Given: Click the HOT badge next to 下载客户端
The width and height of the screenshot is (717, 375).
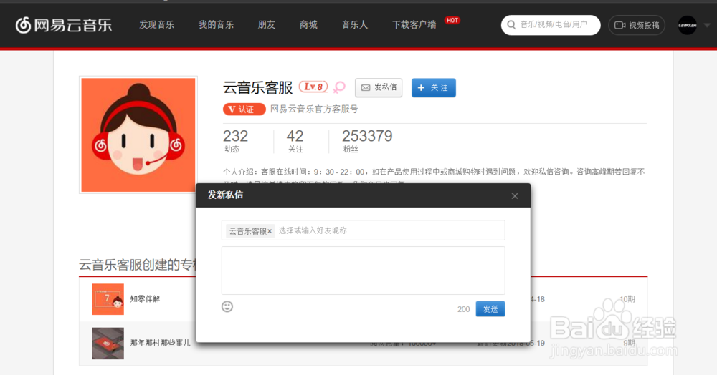Looking at the screenshot, I should pos(452,21).
